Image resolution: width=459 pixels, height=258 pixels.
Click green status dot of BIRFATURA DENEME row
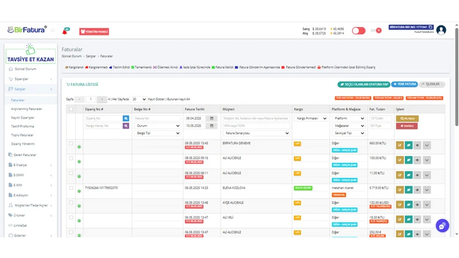[x=79, y=147]
